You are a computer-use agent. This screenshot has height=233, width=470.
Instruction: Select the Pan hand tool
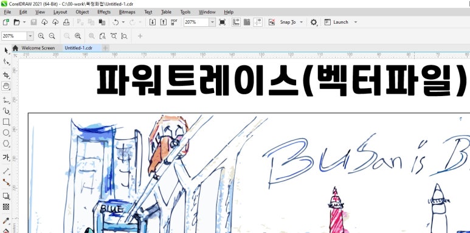click(x=6, y=86)
